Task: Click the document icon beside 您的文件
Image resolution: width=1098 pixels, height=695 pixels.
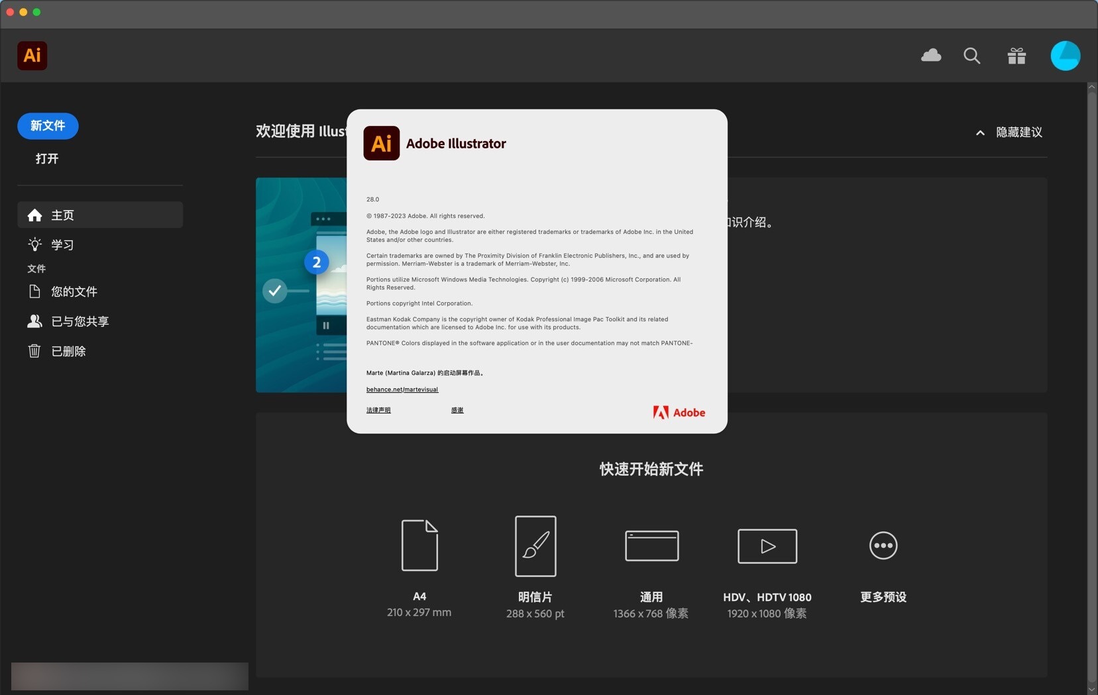Action: tap(34, 292)
